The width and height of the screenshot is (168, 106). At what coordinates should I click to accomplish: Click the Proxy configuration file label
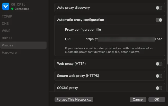[83, 30]
